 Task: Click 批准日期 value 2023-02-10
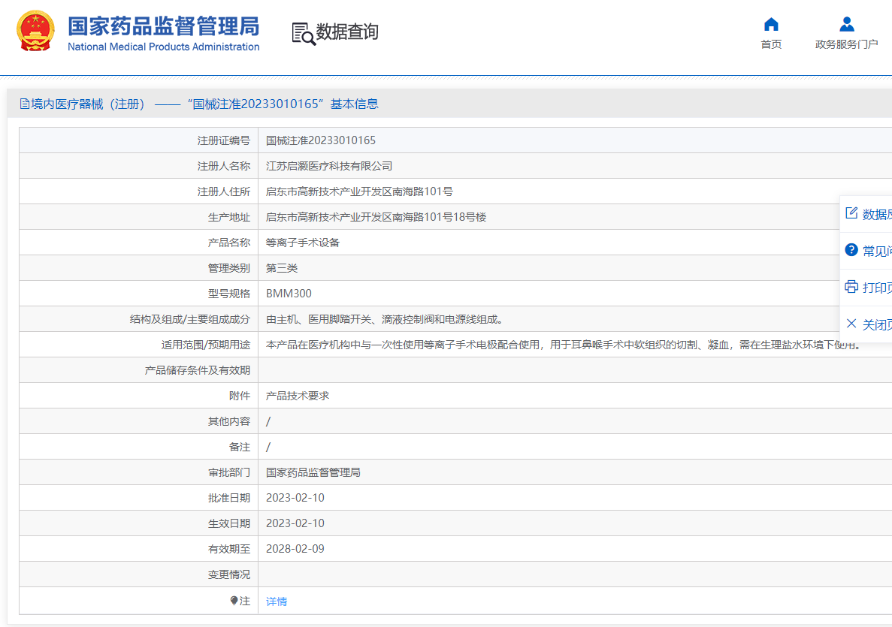point(295,498)
